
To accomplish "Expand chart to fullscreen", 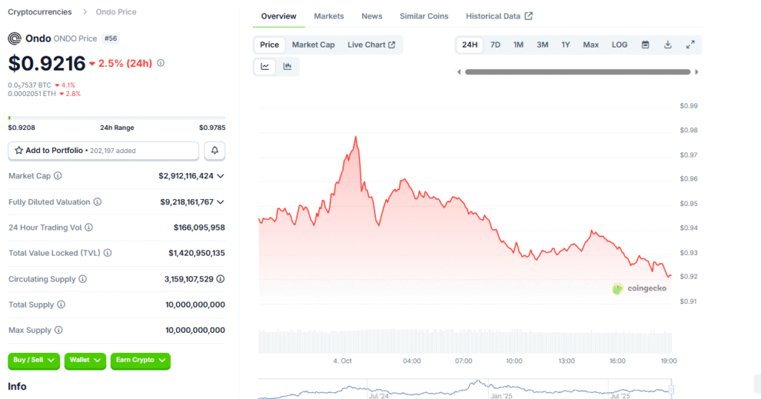I will point(690,45).
